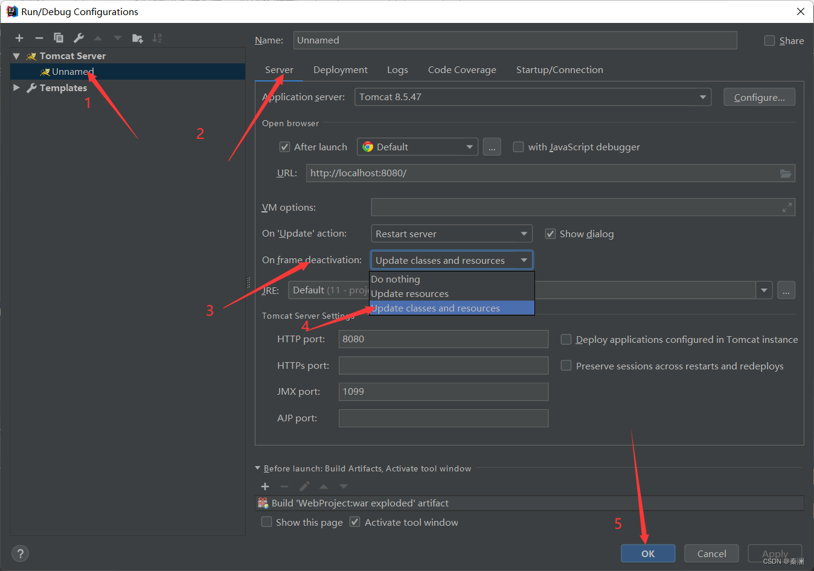Toggle the Activate tool window checkbox
814x571 pixels.
coord(355,522)
